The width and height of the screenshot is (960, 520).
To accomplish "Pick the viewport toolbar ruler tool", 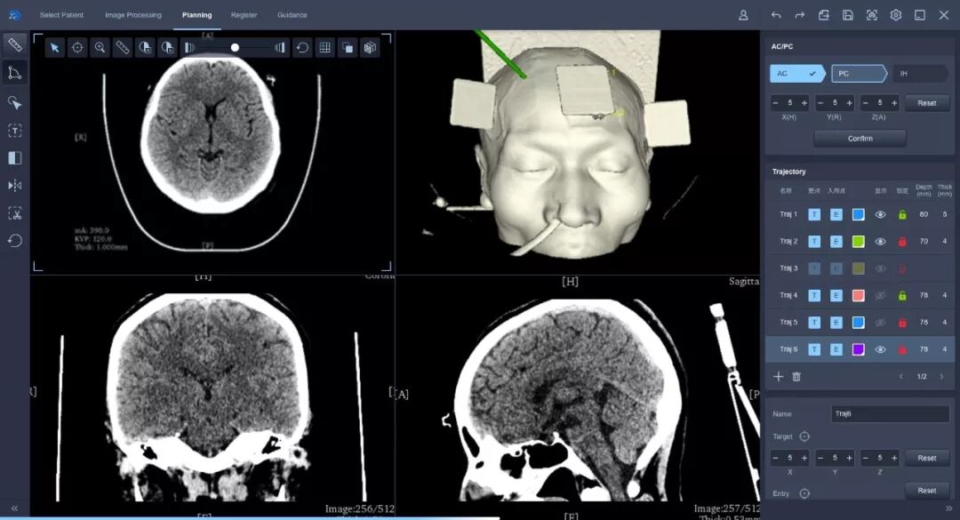I will (x=123, y=48).
